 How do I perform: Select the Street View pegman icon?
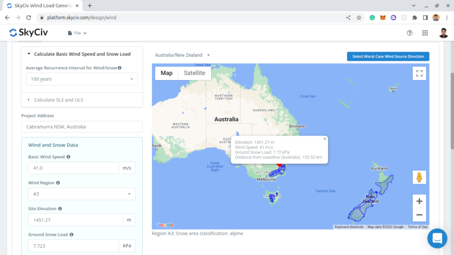(419, 177)
